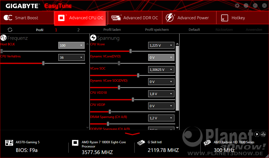Click the VCore SOC slider handle
The width and height of the screenshot is (269, 158).
tap(138, 75)
